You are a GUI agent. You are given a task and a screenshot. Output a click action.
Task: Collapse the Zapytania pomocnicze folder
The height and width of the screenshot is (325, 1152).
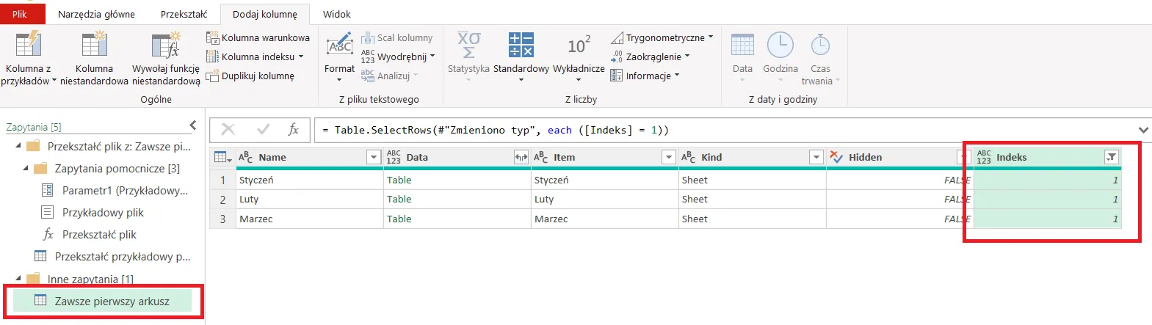click(26, 169)
